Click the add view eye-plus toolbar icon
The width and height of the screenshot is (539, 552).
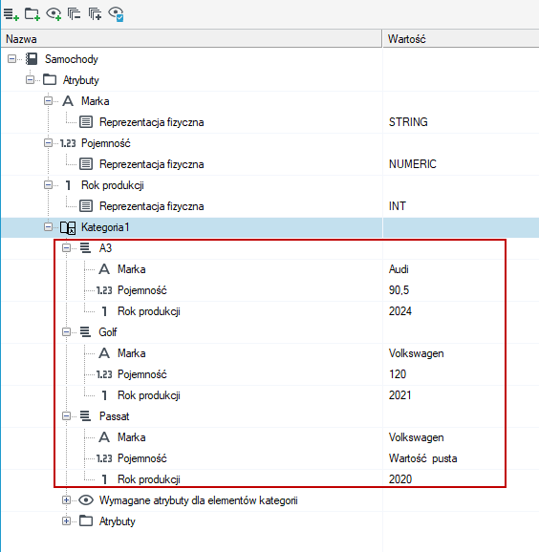click(54, 14)
